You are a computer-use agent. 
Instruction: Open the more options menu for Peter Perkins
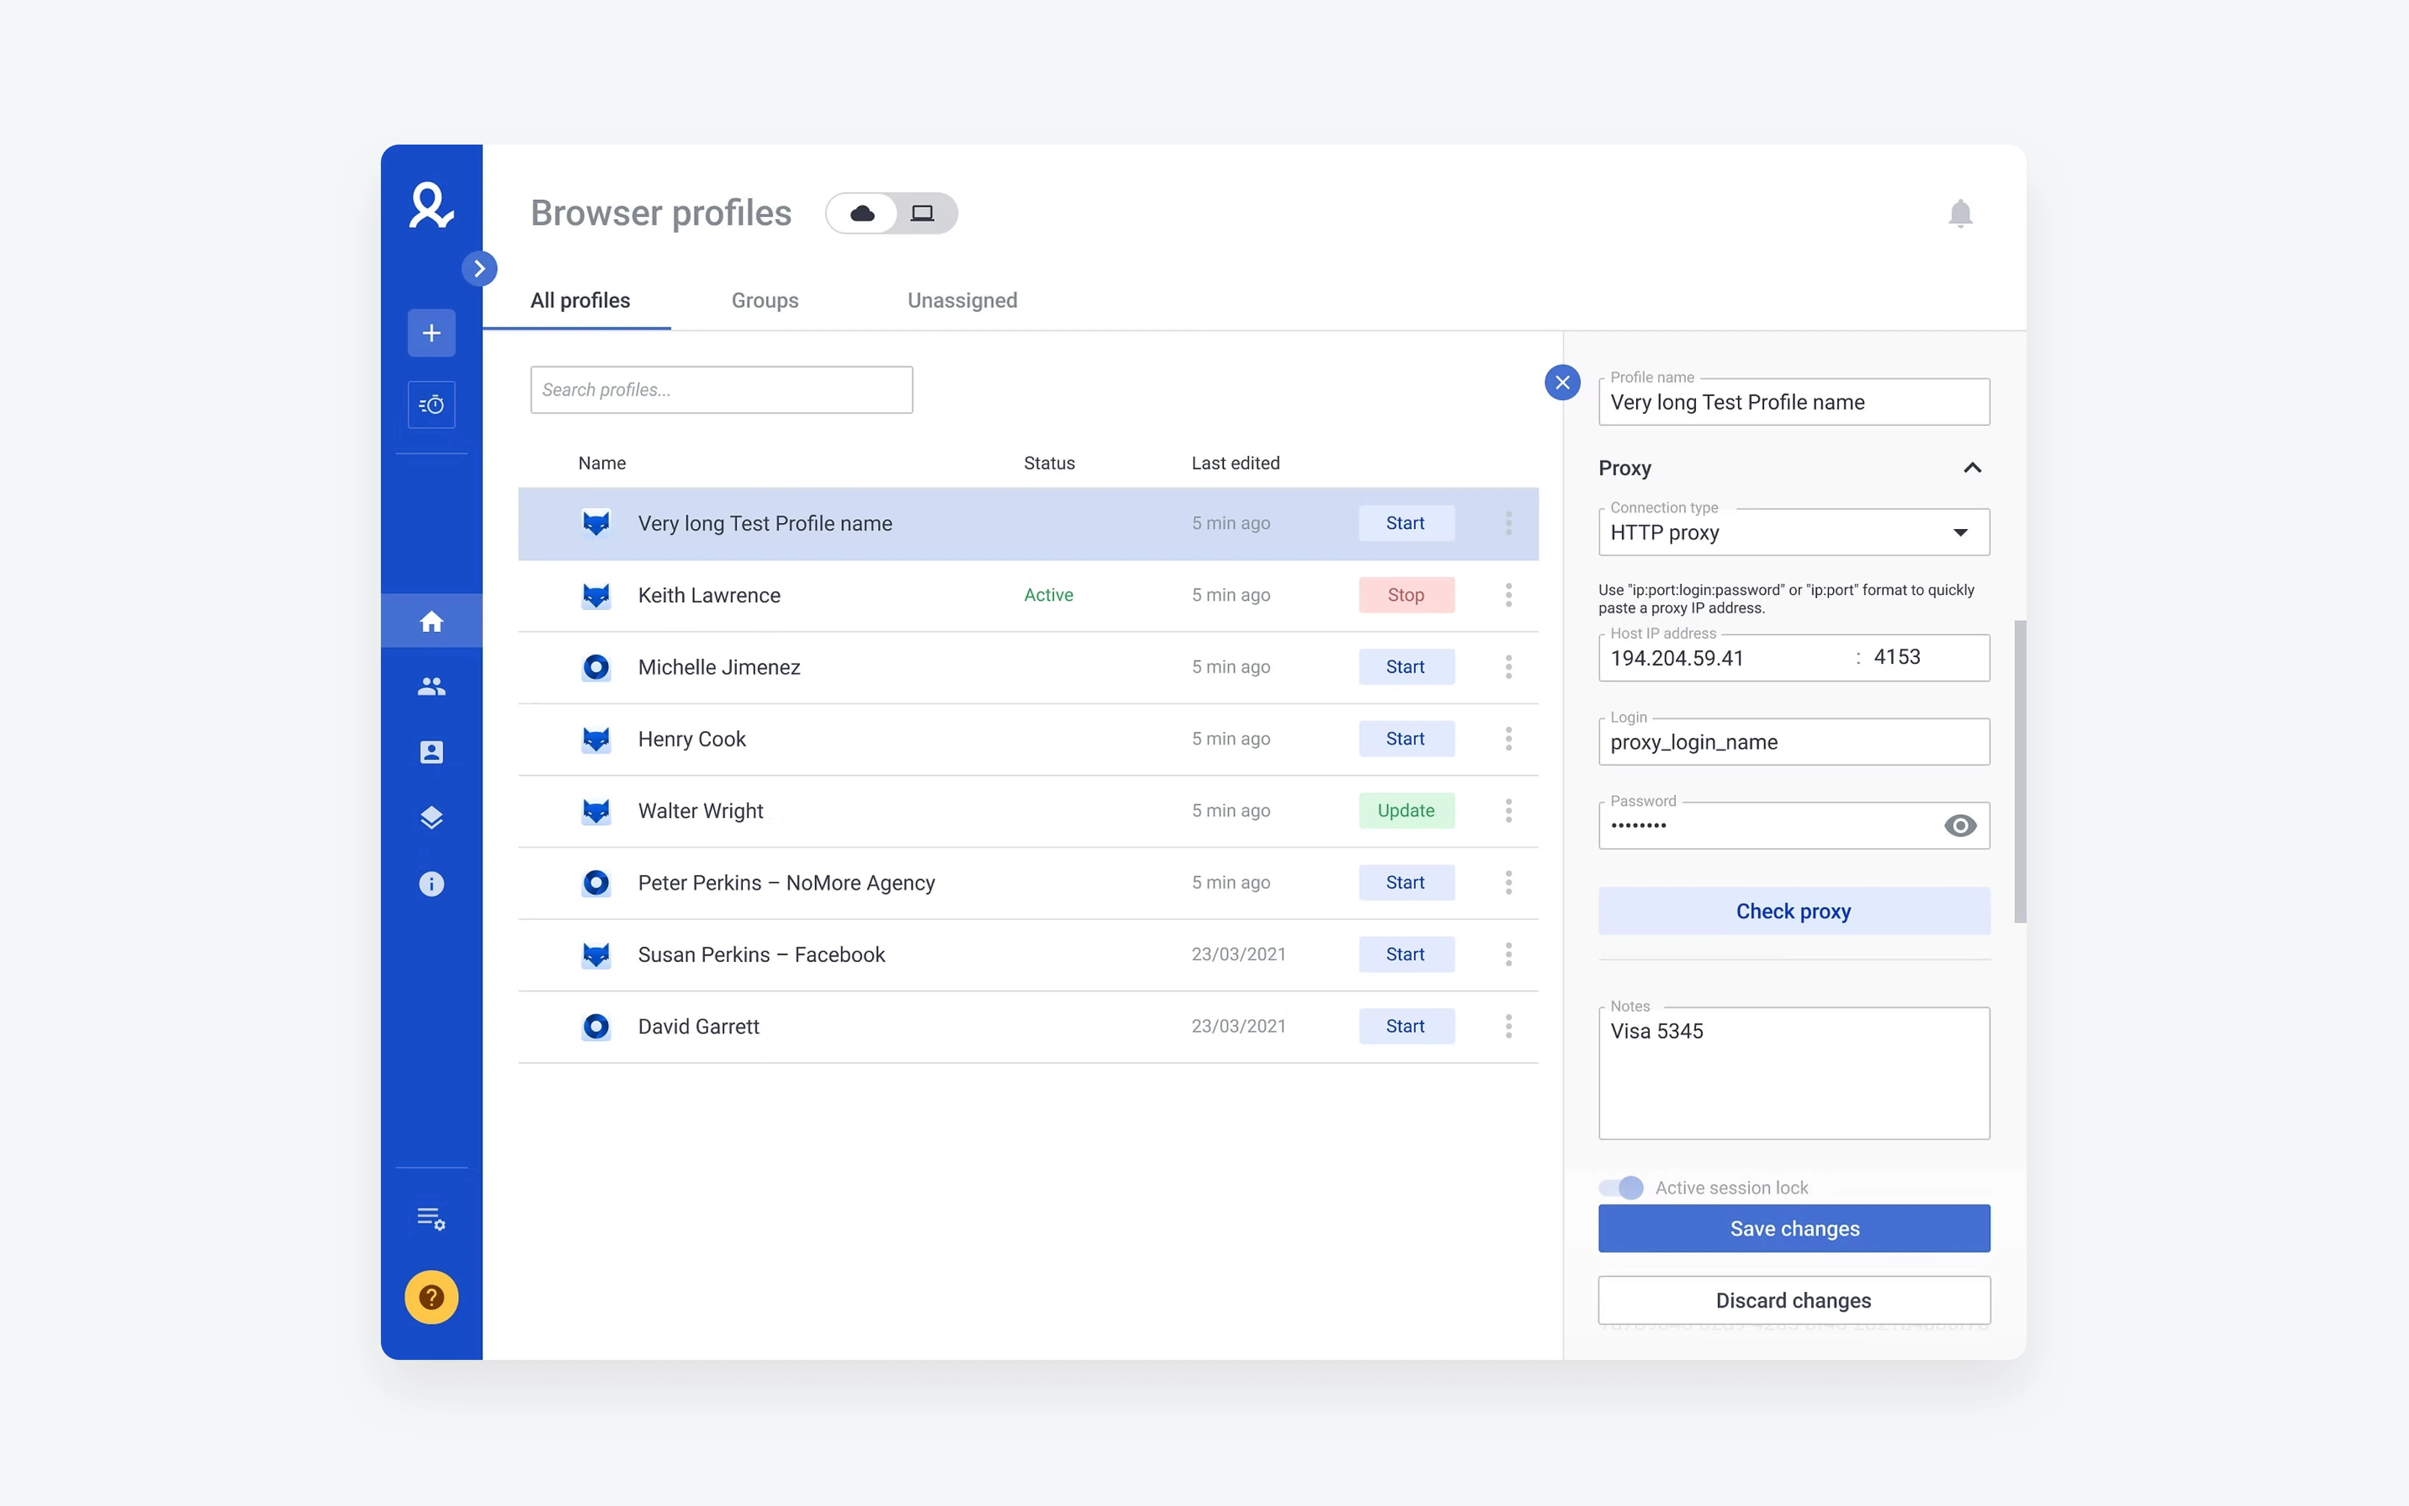click(x=1508, y=883)
